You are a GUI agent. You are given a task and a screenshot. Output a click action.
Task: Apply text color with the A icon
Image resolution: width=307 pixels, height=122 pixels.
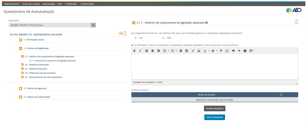pyautogui.click(x=205, y=51)
